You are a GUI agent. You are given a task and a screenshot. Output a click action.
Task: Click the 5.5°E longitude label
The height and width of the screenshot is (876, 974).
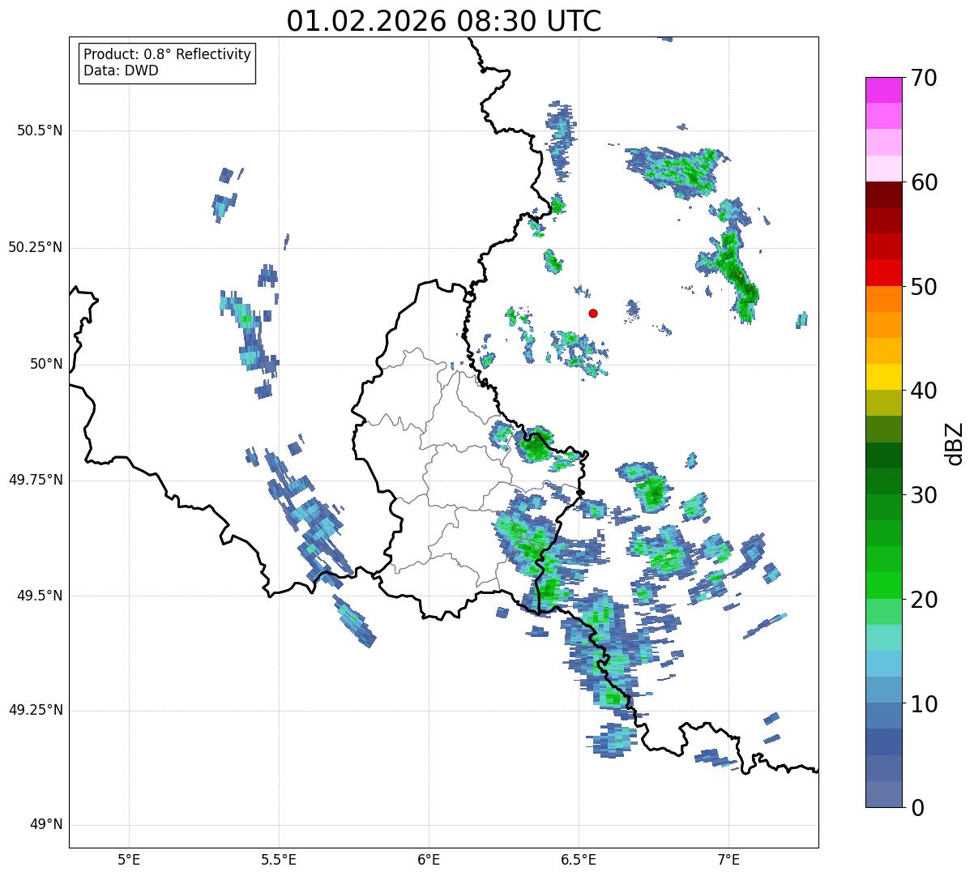coord(279,859)
